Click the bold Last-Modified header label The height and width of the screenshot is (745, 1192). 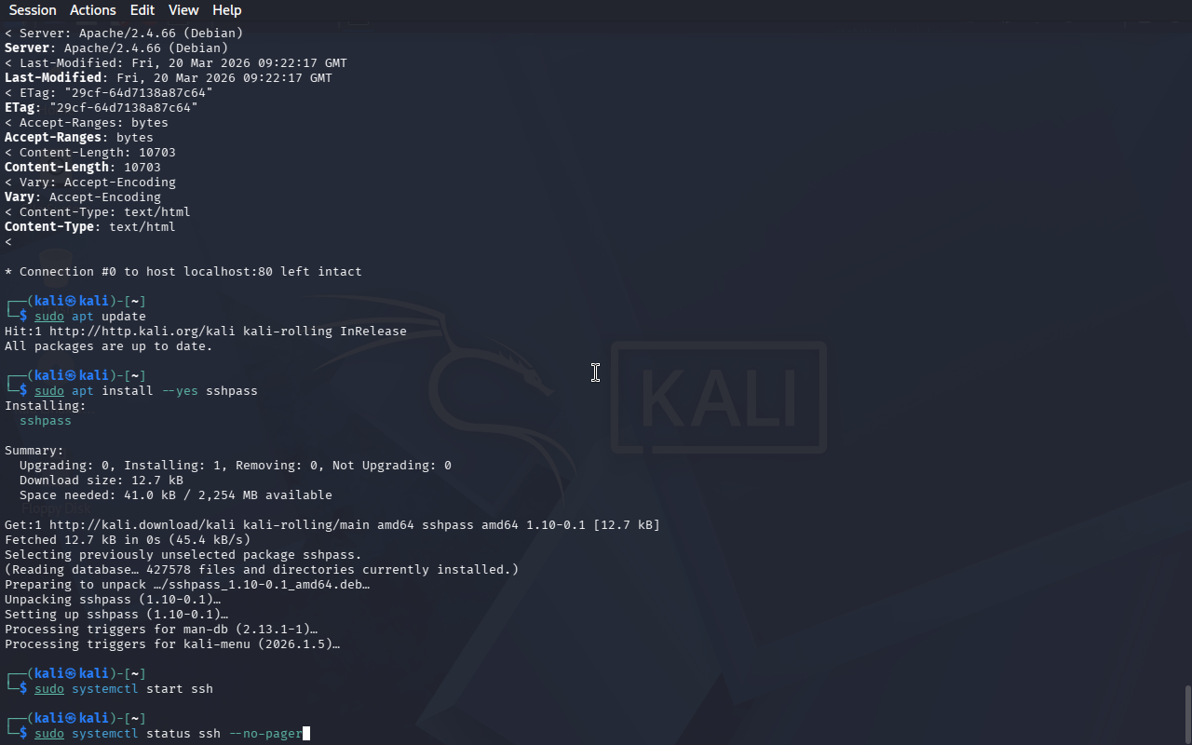(53, 78)
